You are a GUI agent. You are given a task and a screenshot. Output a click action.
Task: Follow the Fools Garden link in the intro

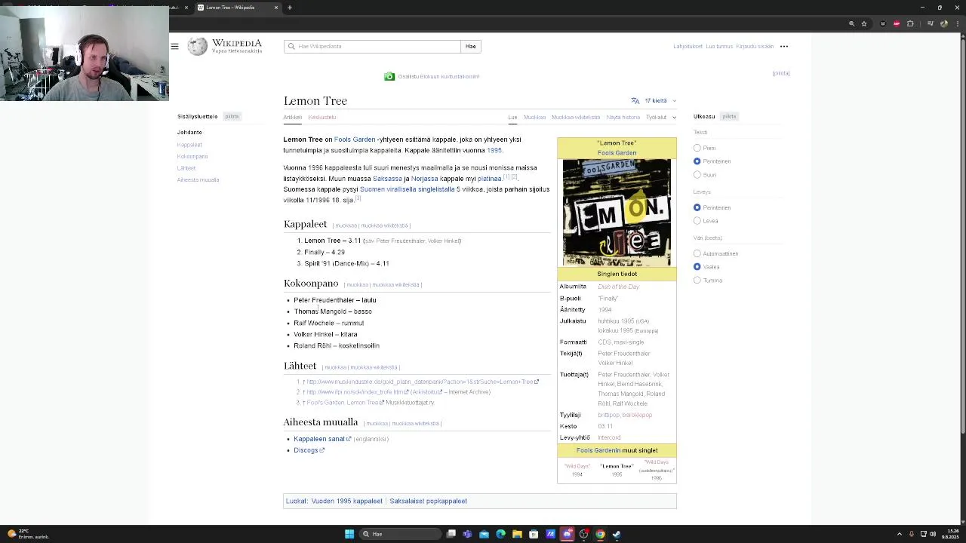[355, 140]
